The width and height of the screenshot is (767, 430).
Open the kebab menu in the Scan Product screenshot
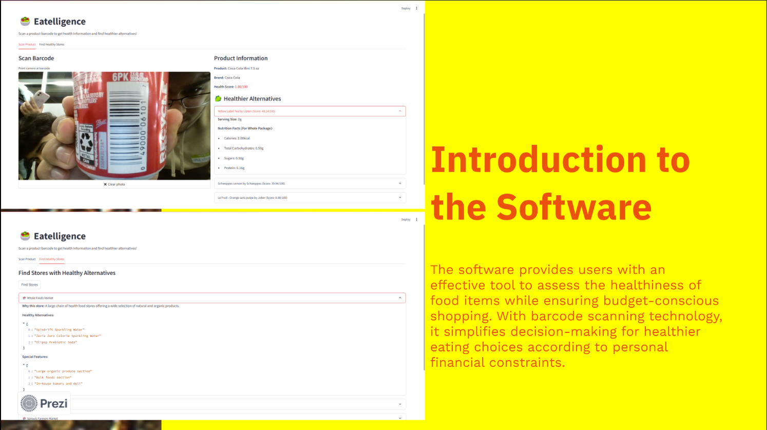click(x=416, y=8)
